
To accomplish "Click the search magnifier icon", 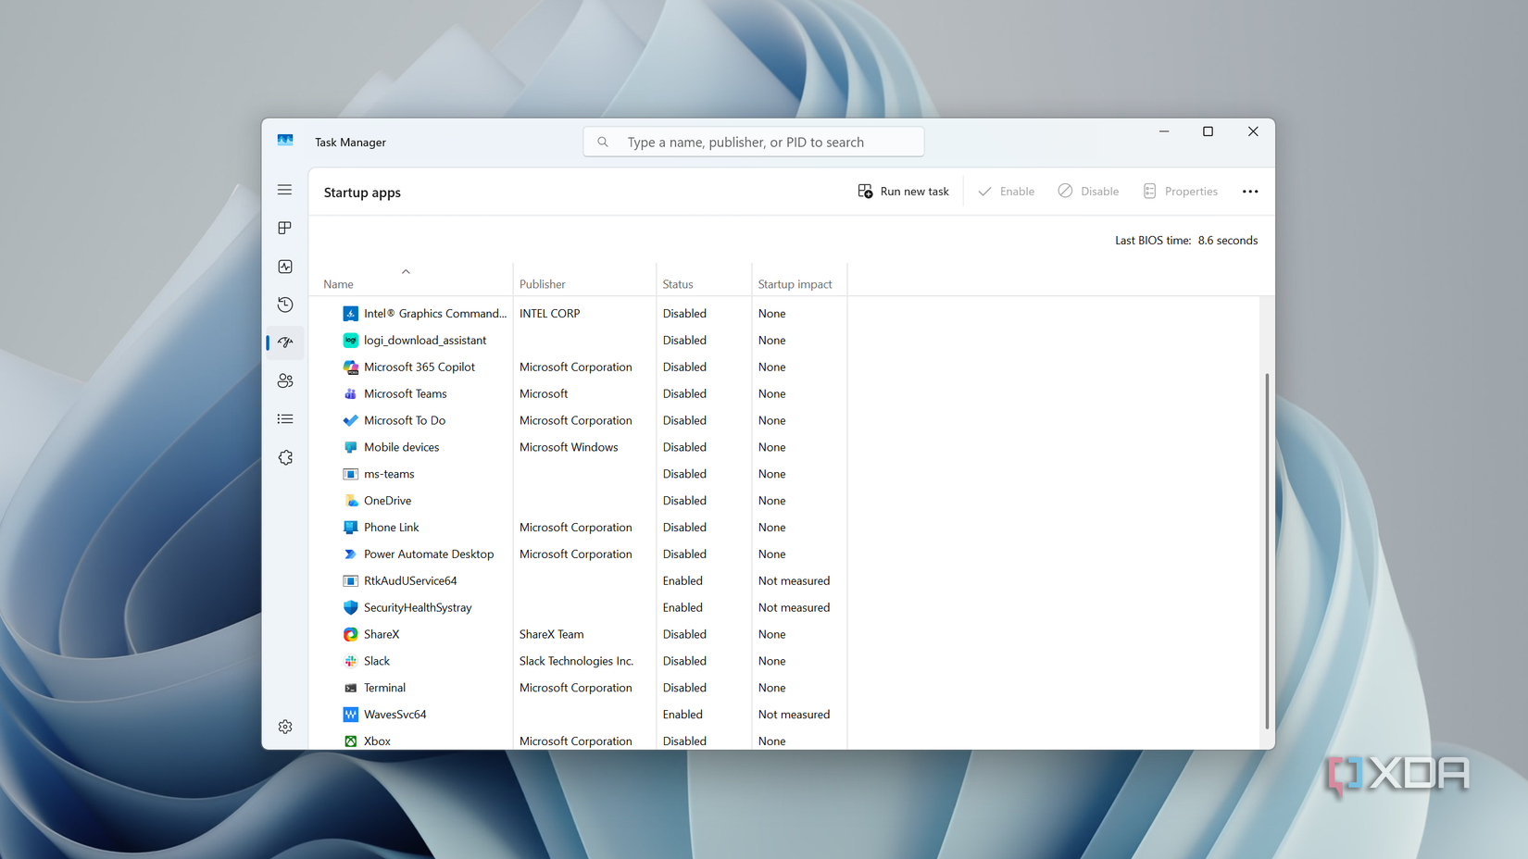I will point(603,142).
